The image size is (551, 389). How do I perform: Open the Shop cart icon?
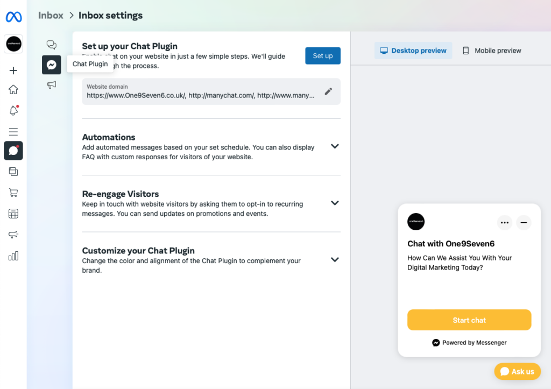tap(13, 193)
